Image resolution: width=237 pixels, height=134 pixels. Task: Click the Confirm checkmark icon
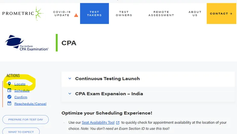coord(9,97)
